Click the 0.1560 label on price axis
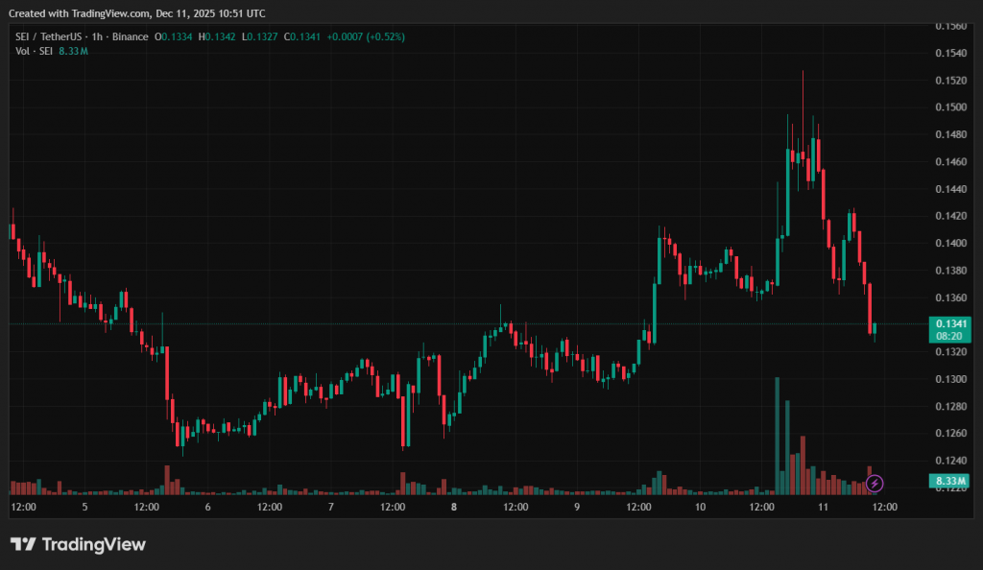The width and height of the screenshot is (983, 570). click(950, 26)
